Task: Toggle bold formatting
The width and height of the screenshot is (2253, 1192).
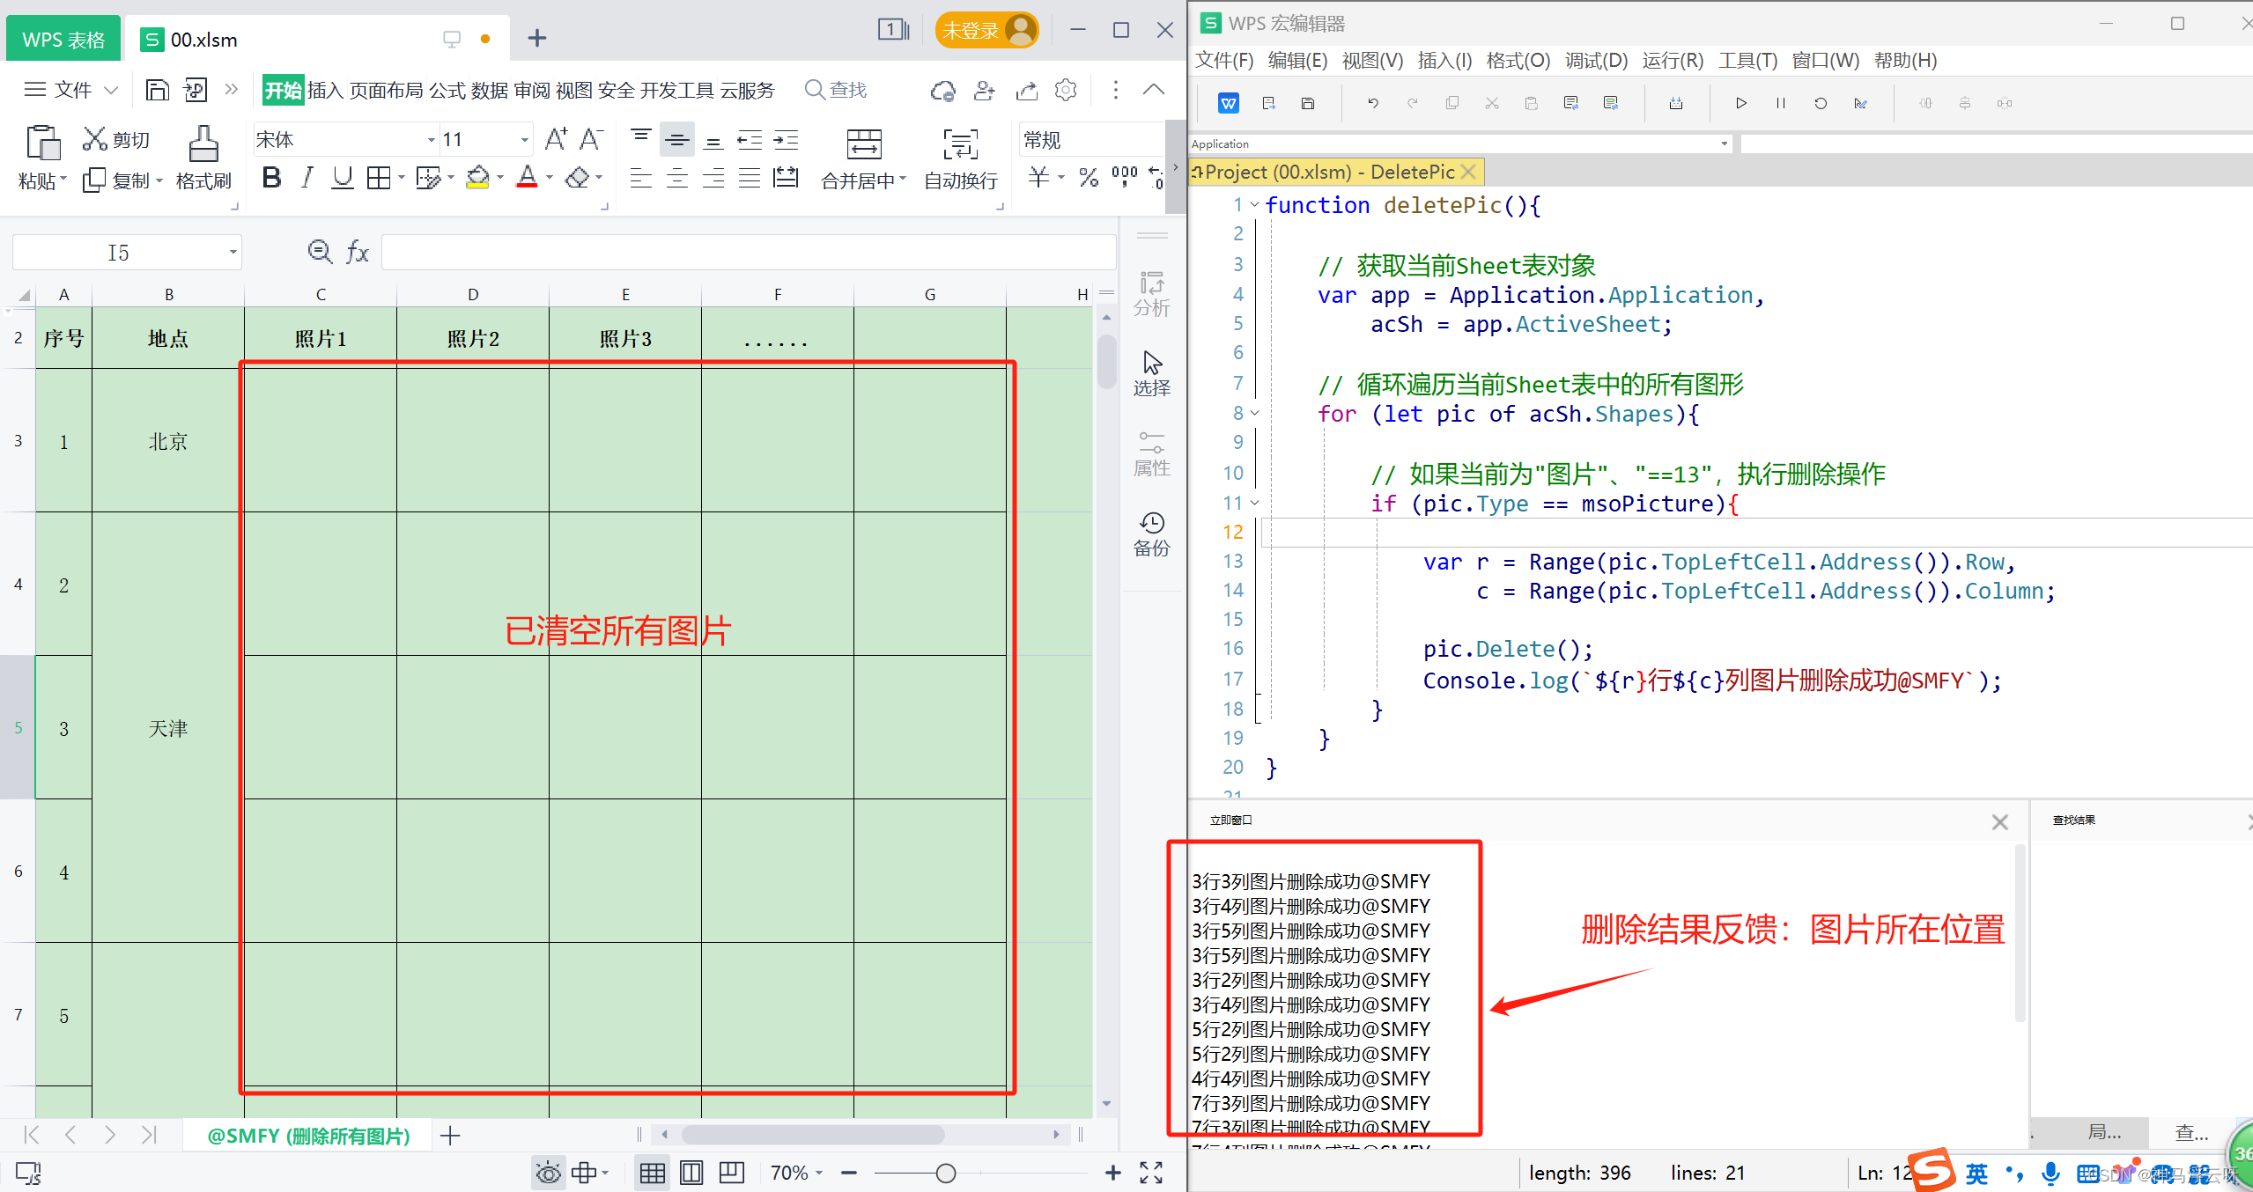Action: (x=271, y=178)
